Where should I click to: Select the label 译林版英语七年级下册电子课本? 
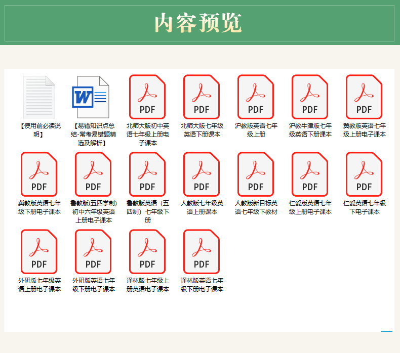tap(202, 285)
